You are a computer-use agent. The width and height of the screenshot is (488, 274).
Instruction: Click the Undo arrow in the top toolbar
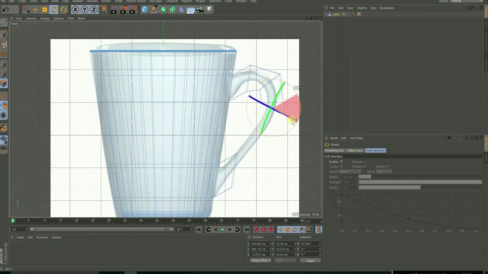click(6, 10)
